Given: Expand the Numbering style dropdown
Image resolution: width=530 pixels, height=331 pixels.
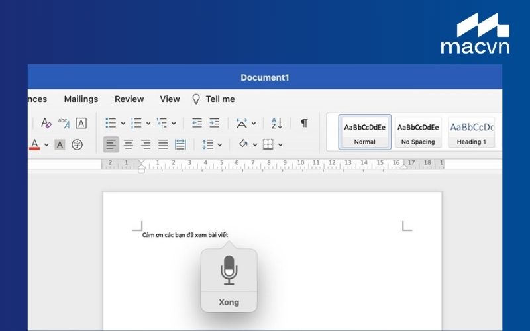Looking at the screenshot, I should coord(148,124).
